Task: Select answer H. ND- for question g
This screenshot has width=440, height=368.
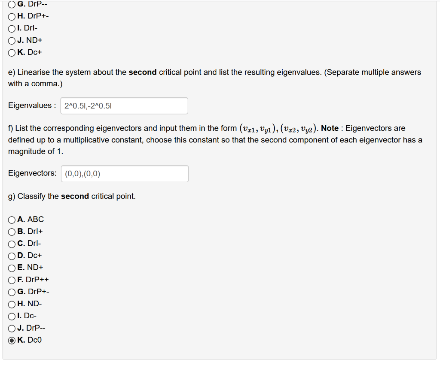Action: point(11,304)
